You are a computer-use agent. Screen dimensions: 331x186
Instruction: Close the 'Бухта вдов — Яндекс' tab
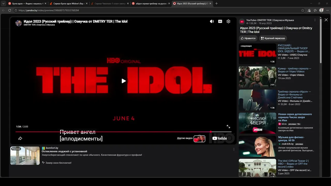[x=46, y=4]
